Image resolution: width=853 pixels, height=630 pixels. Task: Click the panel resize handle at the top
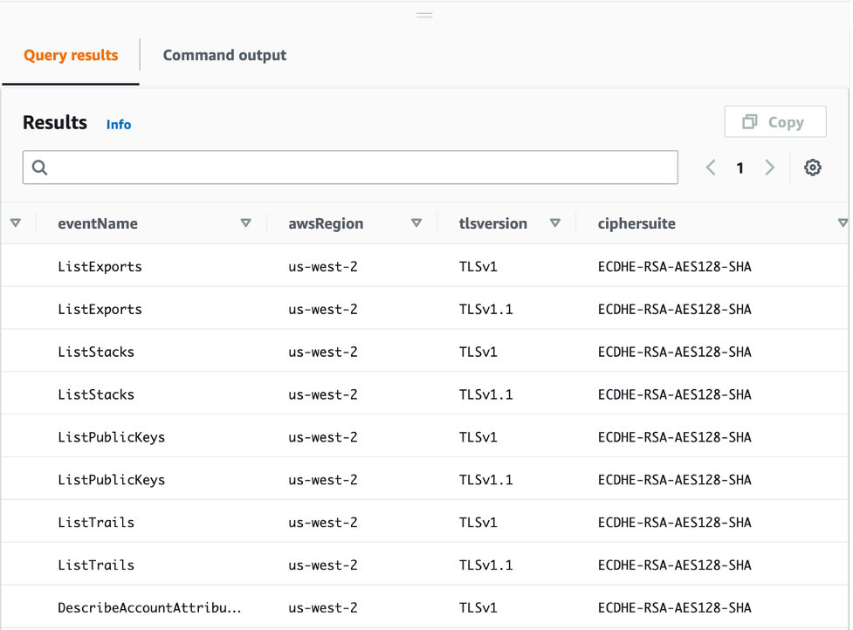[x=424, y=15]
